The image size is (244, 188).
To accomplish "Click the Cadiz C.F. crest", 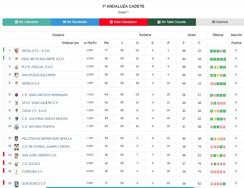I will point(17,111).
